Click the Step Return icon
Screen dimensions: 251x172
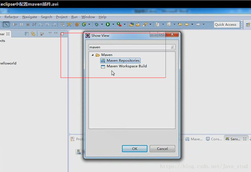point(54,25)
